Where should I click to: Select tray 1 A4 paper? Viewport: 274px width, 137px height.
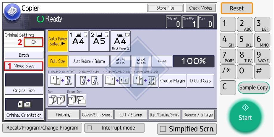click(x=79, y=41)
